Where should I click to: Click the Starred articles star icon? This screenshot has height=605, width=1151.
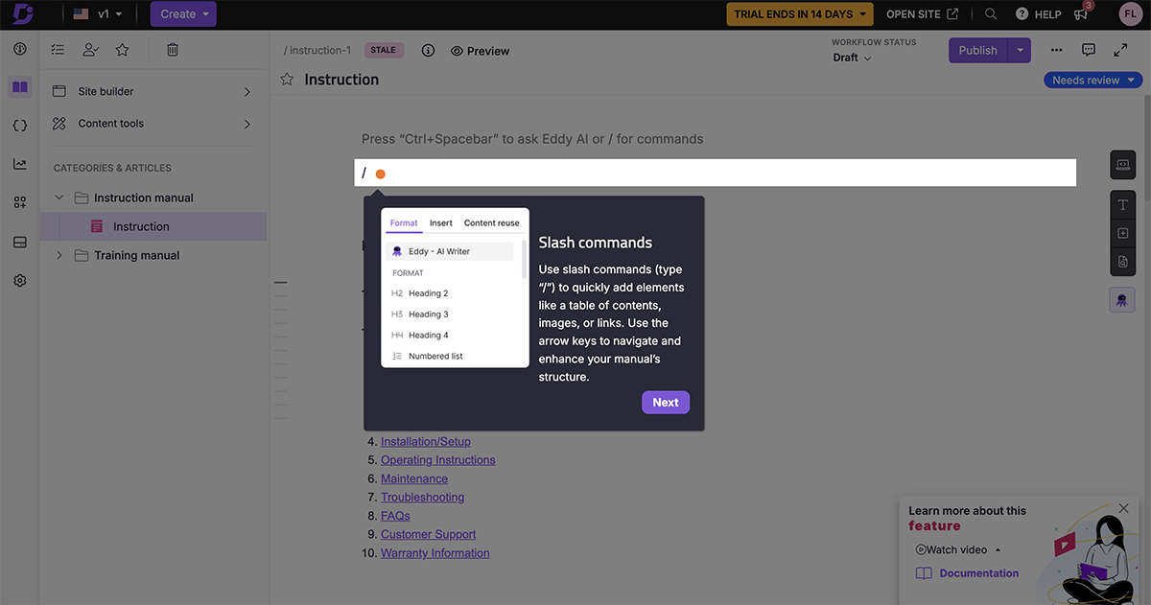coord(122,50)
